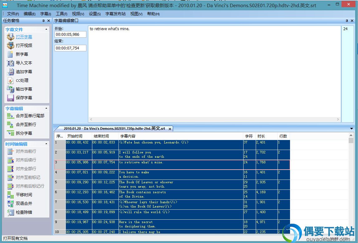Open the 工具(T) menu
This screenshot has height=243, width=358.
pos(61,14)
